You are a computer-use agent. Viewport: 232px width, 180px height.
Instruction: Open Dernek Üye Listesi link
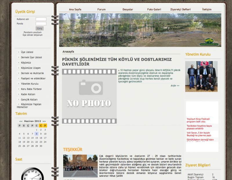[31, 57]
